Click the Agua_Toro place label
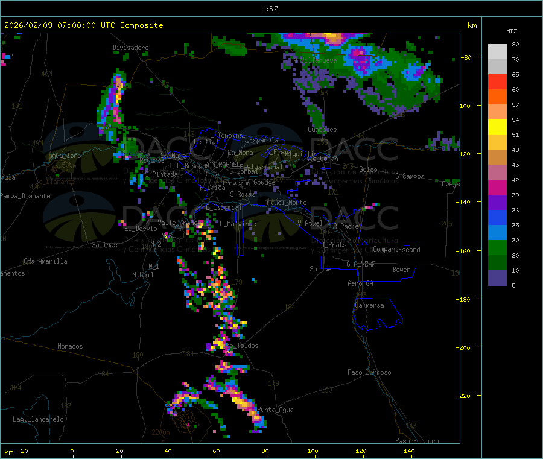Viewport: 543px width, 459px height. point(65,156)
